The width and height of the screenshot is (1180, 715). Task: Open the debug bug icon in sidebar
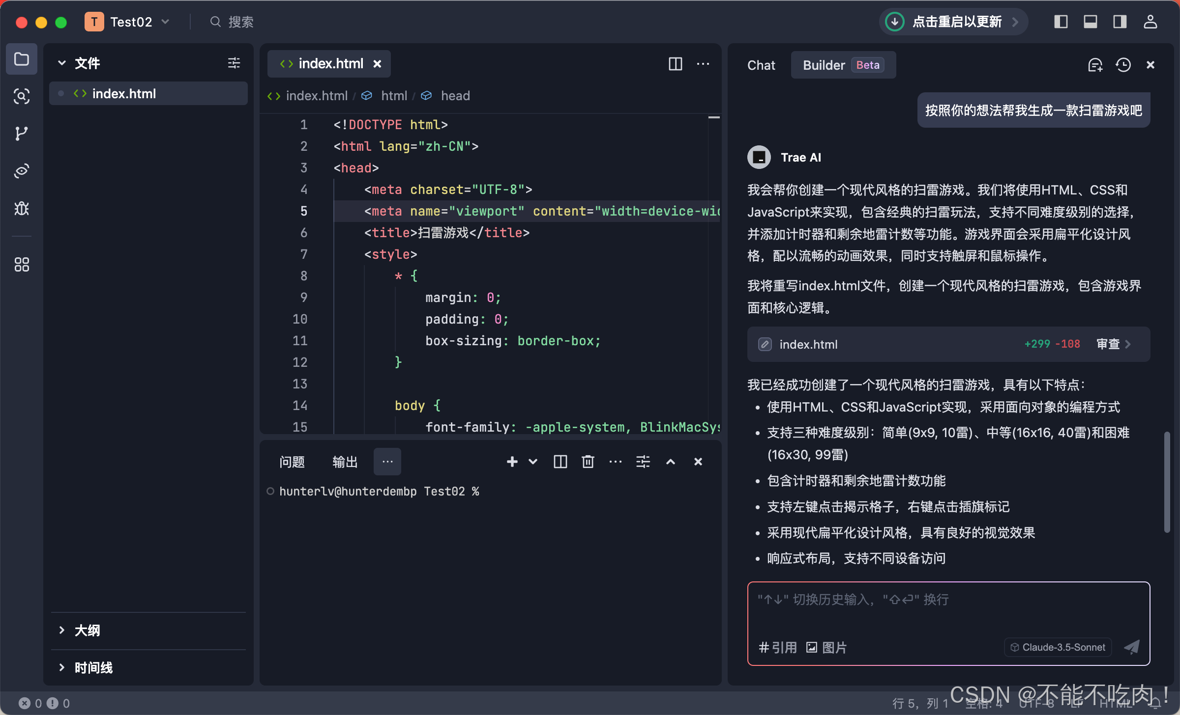click(21, 209)
